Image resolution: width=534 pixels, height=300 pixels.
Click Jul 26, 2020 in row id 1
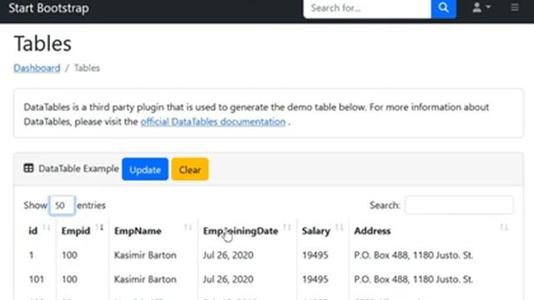pyautogui.click(x=228, y=255)
